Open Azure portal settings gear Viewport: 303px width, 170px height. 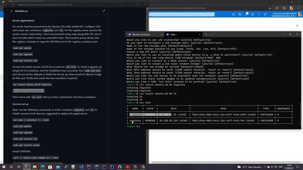click(252, 14)
